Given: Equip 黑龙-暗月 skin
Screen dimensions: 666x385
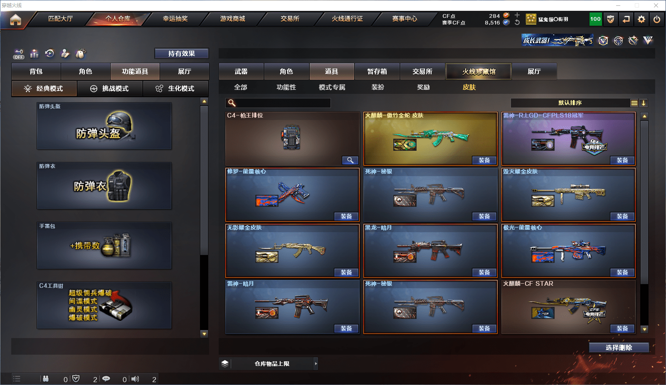Looking at the screenshot, I should (x=484, y=272).
